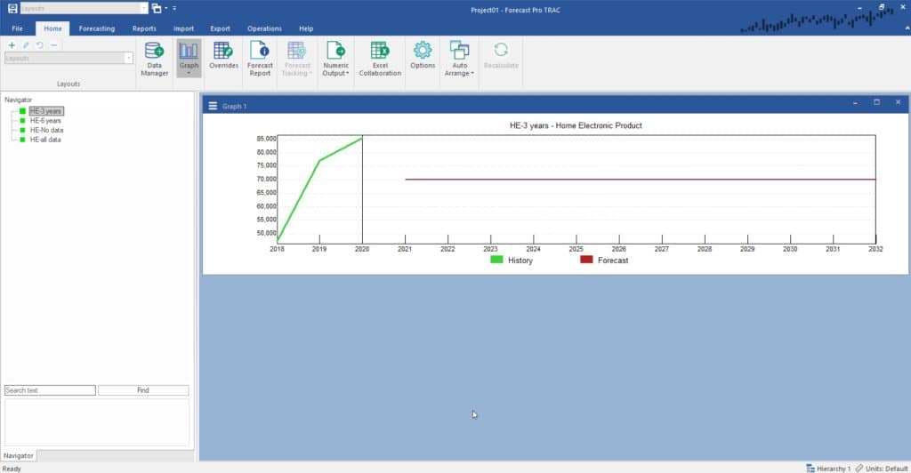Open the Graph 1 window hamburger menu

(x=213, y=106)
